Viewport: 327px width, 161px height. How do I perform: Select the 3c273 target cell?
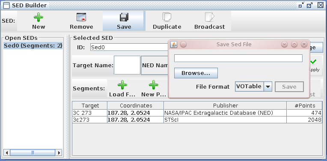90,120
